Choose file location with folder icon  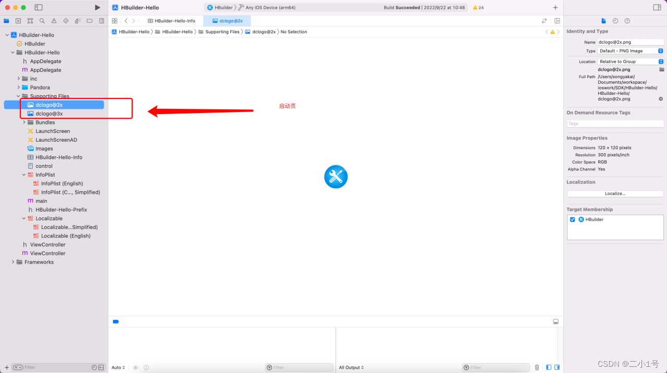pos(662,69)
